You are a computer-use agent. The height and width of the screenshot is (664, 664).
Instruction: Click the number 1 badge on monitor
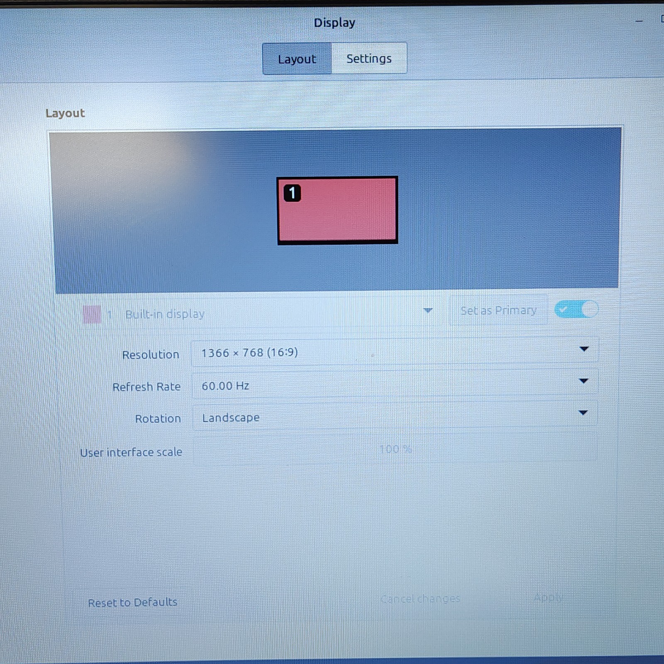tap(292, 193)
